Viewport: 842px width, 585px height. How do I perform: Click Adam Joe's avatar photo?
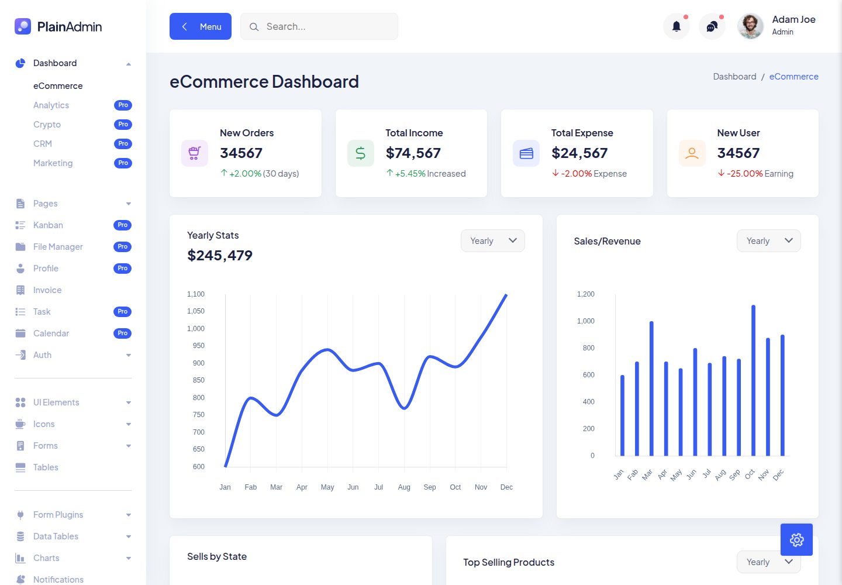click(x=751, y=26)
